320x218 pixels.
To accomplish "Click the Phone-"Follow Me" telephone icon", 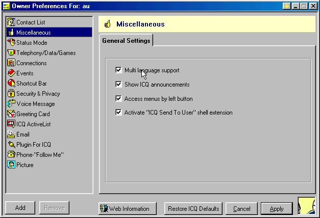I will click(11, 154).
